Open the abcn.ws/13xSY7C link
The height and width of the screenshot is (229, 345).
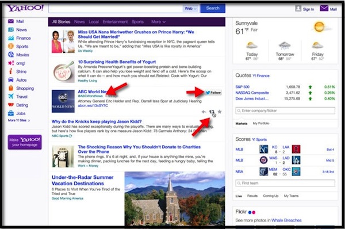tap(93, 105)
